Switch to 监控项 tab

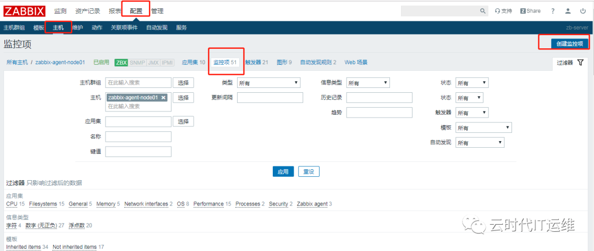click(x=225, y=63)
